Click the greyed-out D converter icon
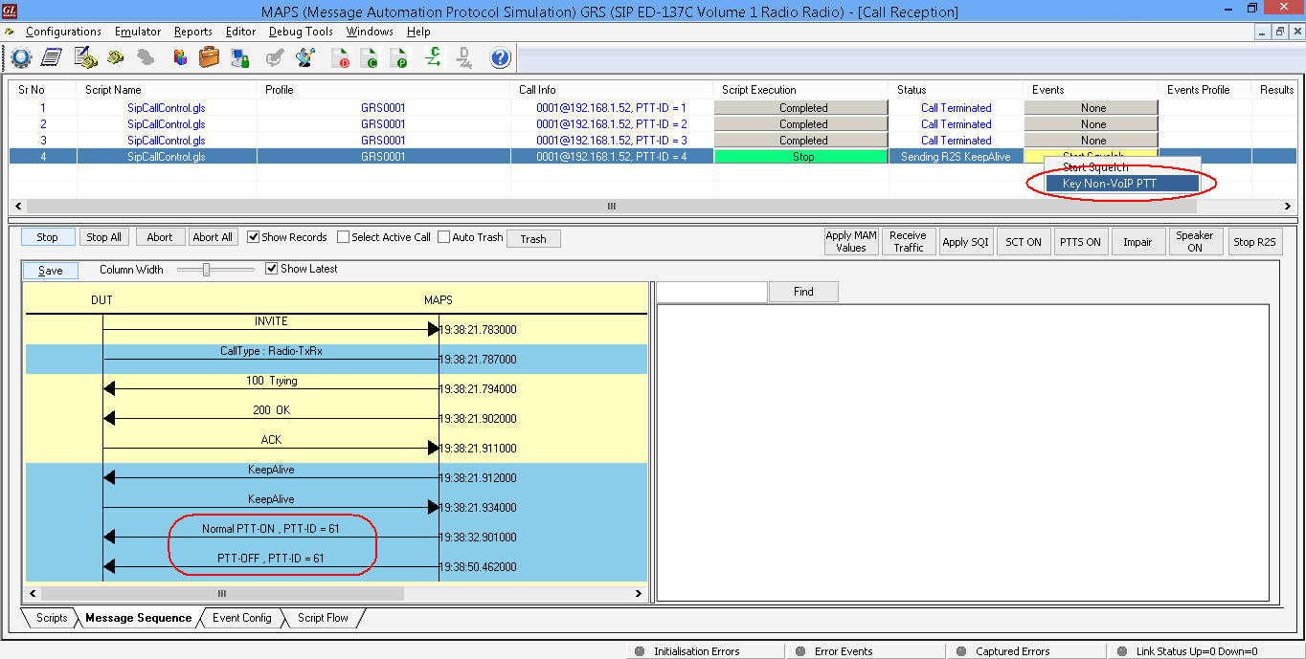 click(x=464, y=57)
